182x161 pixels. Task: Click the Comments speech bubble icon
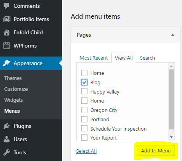click(x=6, y=6)
